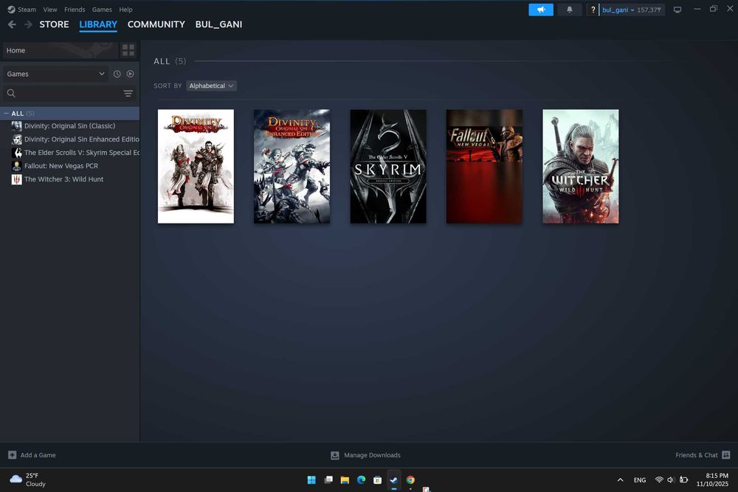Screen dimensions: 738x492
Task: Open the Sort By Alphabetical dropdown
Action: (211, 86)
